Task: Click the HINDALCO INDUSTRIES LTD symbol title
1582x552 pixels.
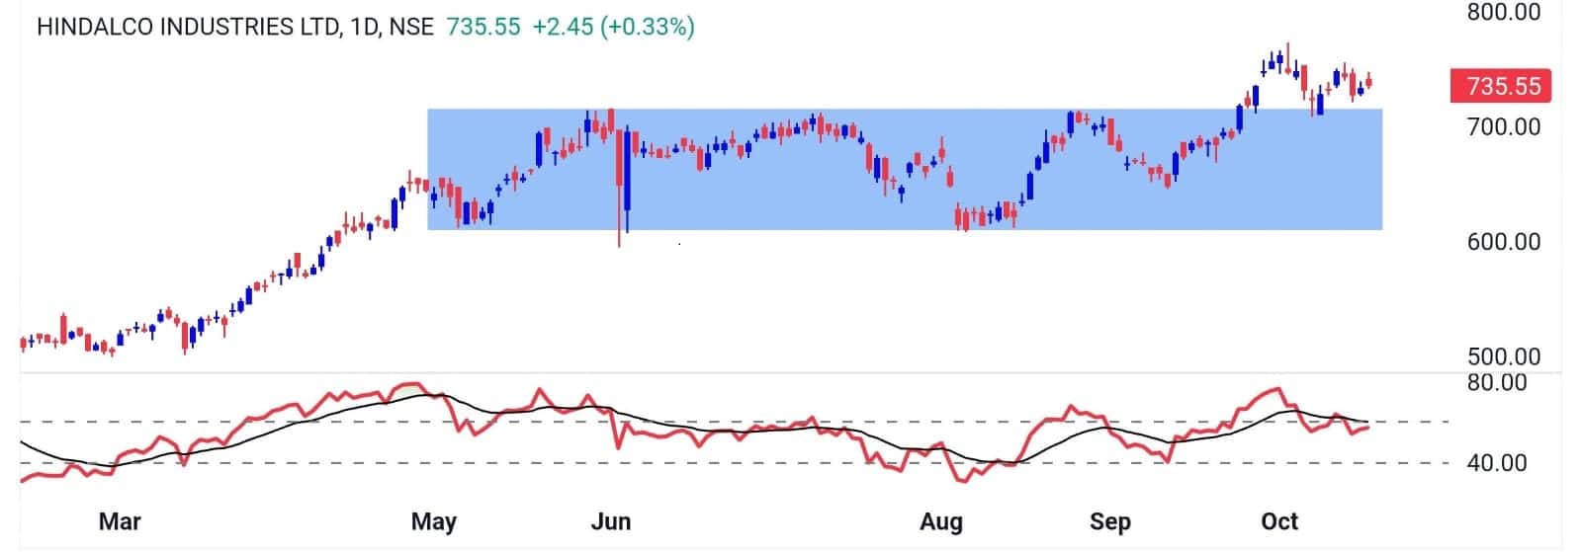Action: point(188,27)
